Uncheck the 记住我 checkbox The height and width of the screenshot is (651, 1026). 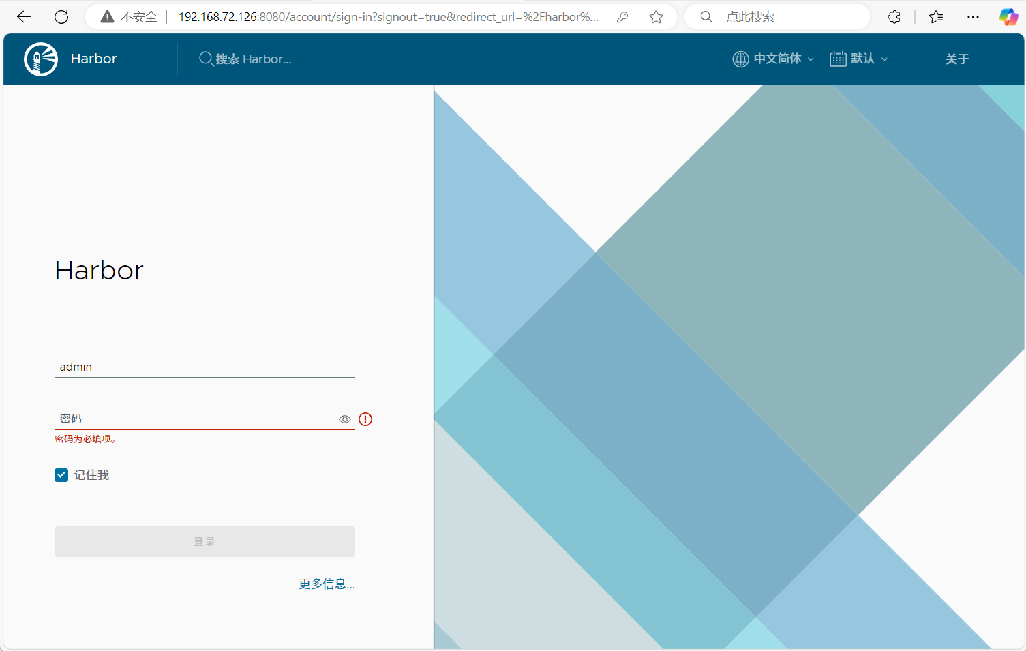(61, 475)
